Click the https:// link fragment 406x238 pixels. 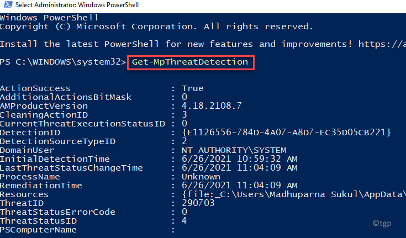tap(382, 44)
